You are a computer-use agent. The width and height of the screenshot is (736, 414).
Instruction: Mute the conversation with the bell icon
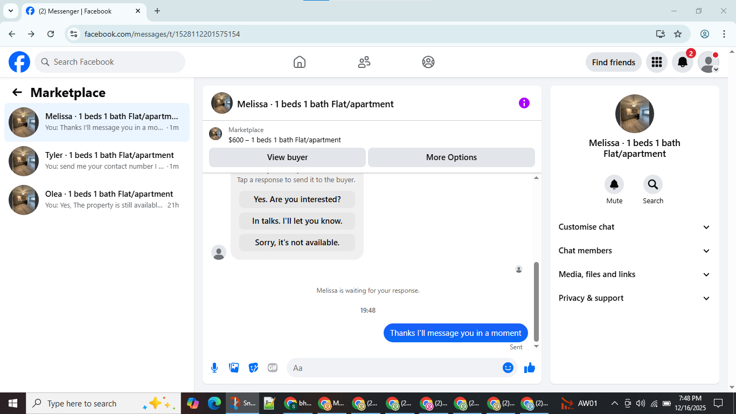[x=614, y=185]
